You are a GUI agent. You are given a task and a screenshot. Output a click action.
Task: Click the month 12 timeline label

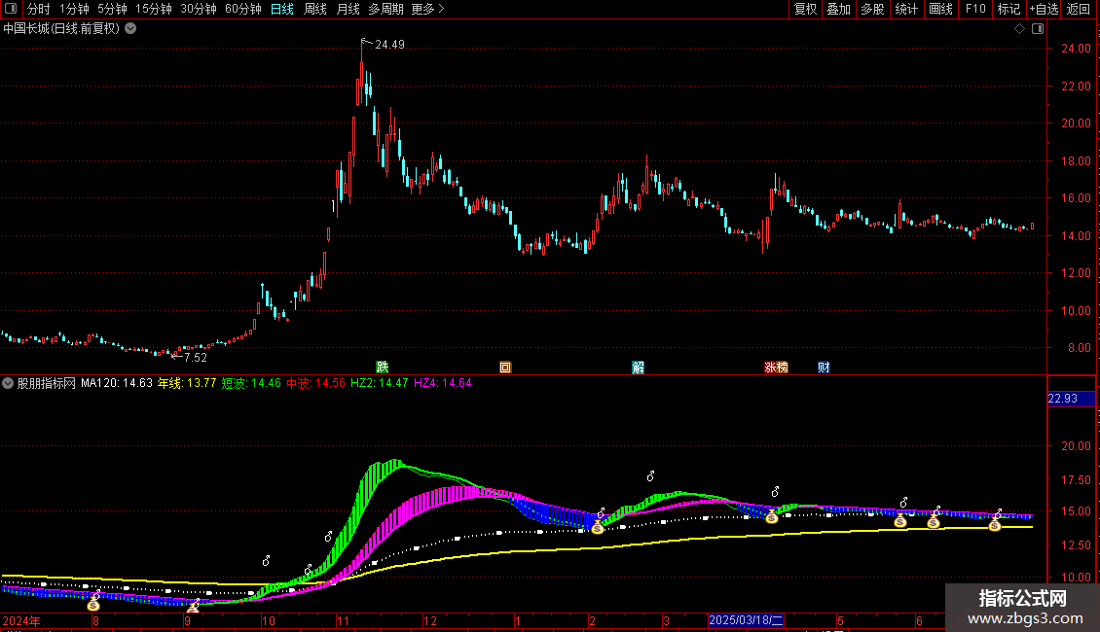coord(430,620)
